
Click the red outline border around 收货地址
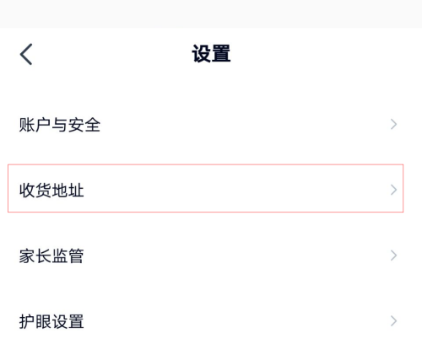pyautogui.click(x=206, y=164)
